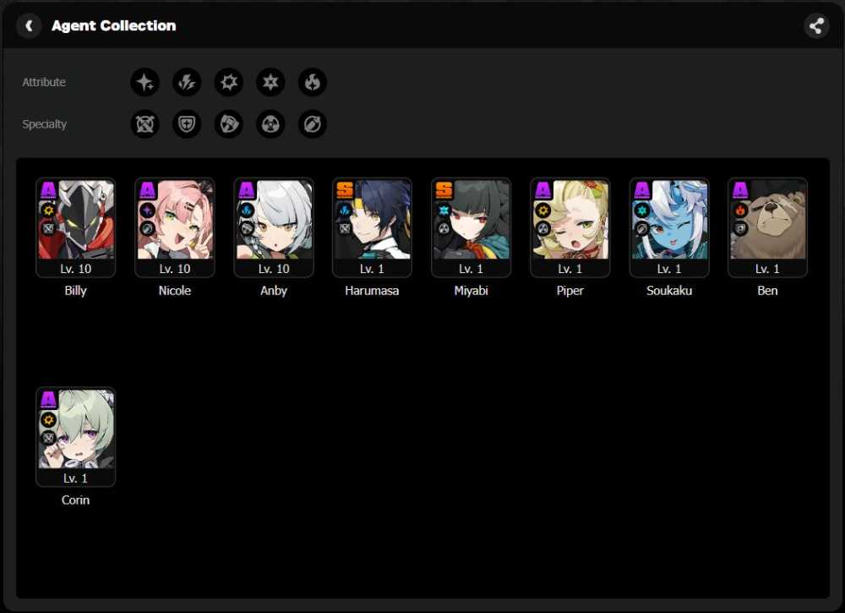
Task: Filter by Support specialty icon
Action: pos(313,124)
